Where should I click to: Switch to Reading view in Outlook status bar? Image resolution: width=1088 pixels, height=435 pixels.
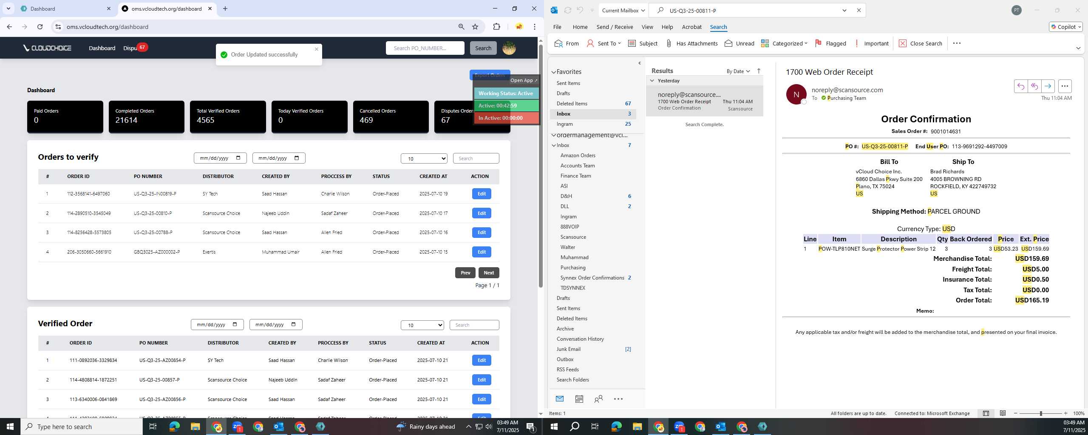point(1003,413)
